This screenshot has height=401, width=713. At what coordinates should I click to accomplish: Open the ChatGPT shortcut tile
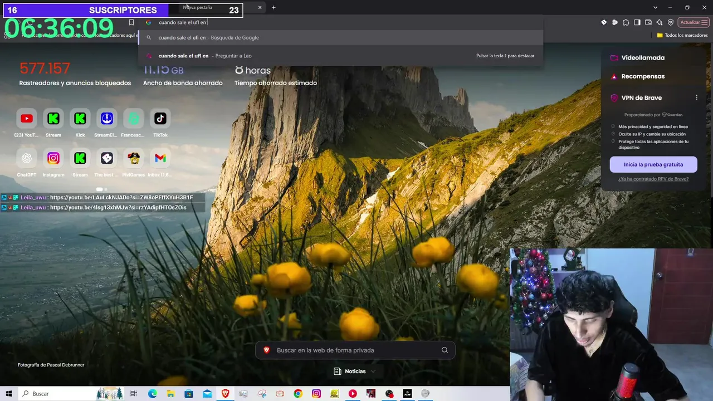(26, 158)
